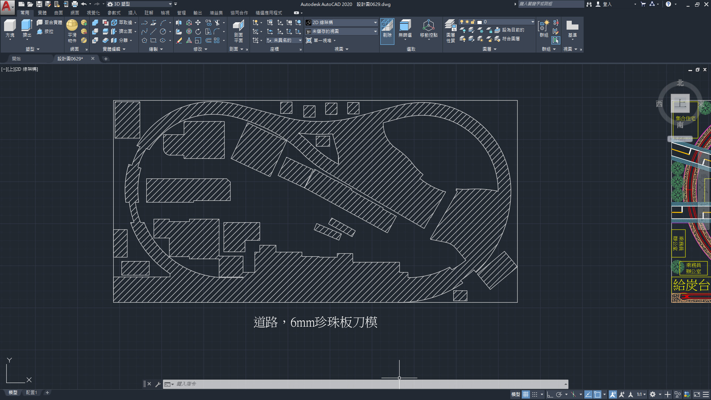
Task: Toggle the 剔除 culling selection button
Action: click(x=387, y=29)
